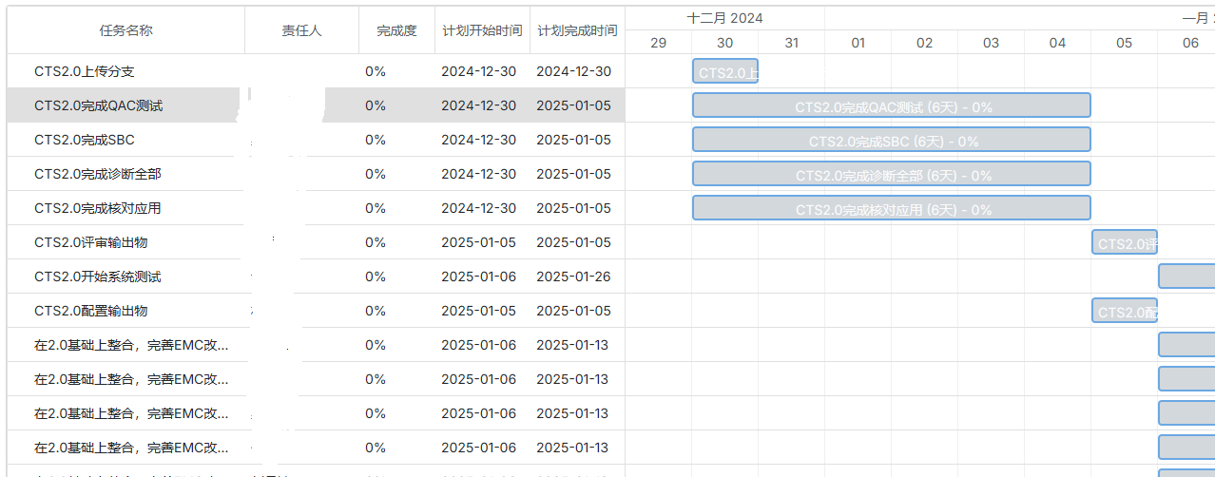Select day 31 in timeline header
Image resolution: width=1215 pixels, height=477 pixels.
(x=791, y=43)
